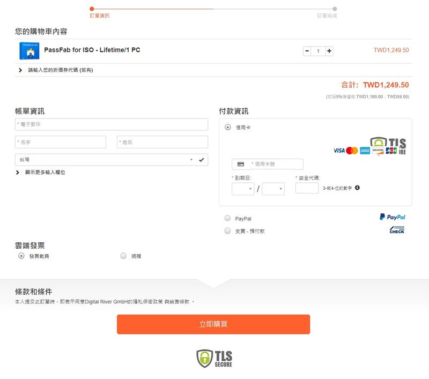Image resolution: width=429 pixels, height=379 pixels.
Task: Click the TLS Secure shield logo at bottom
Action: (214, 359)
